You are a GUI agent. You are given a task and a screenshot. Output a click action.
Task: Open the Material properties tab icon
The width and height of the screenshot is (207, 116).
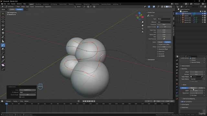point(177,99)
